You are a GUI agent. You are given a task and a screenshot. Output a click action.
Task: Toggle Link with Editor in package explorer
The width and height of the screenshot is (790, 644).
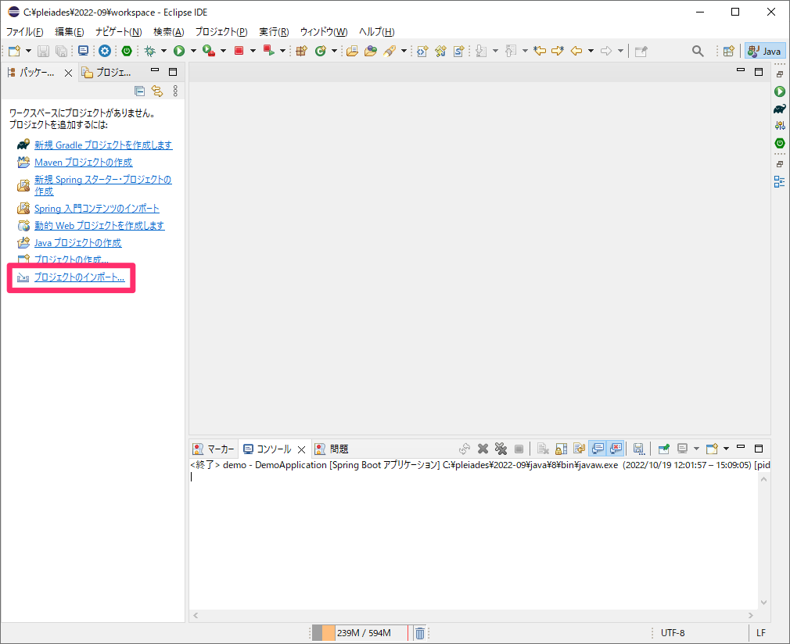(x=157, y=91)
